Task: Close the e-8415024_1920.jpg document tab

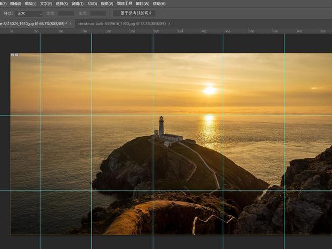Action: pyautogui.click(x=71, y=24)
